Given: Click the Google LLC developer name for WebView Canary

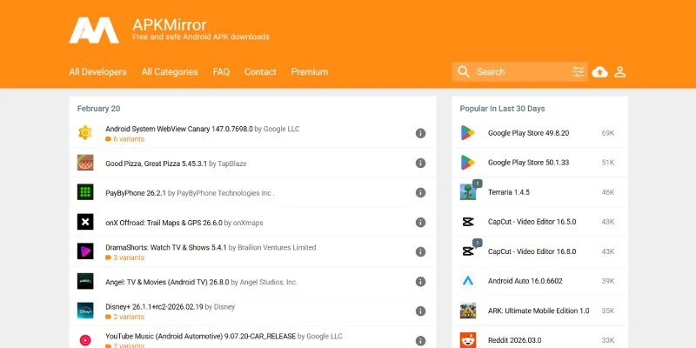Looking at the screenshot, I should click(281, 129).
